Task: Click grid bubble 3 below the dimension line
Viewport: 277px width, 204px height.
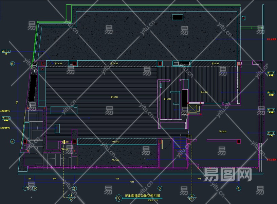Action: pos(160,188)
